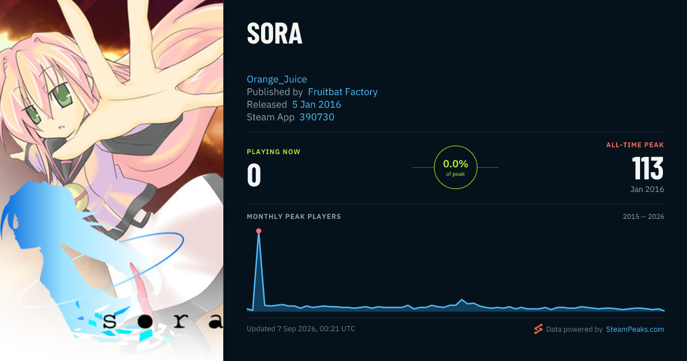Open the SteamPeaks.com link
Screen dimensions: 687x361
click(x=635, y=329)
